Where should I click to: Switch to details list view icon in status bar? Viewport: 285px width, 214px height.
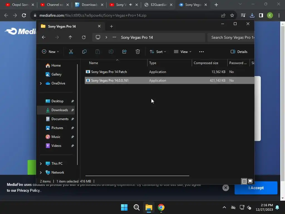(244, 181)
